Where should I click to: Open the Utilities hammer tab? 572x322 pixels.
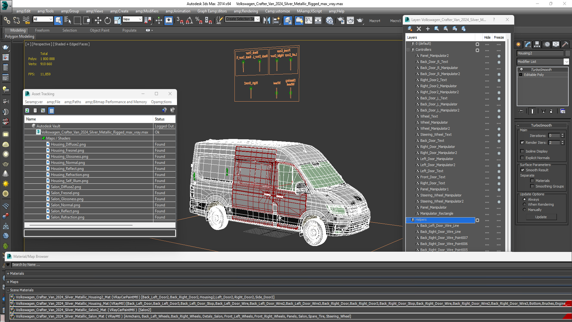click(565, 44)
